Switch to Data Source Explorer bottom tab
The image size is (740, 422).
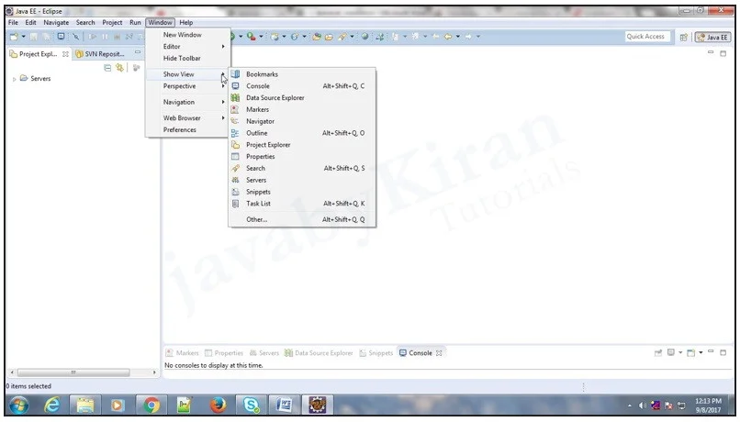[x=319, y=353]
